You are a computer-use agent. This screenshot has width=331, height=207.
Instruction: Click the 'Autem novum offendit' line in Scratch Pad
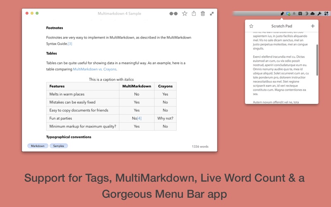coord(276,102)
